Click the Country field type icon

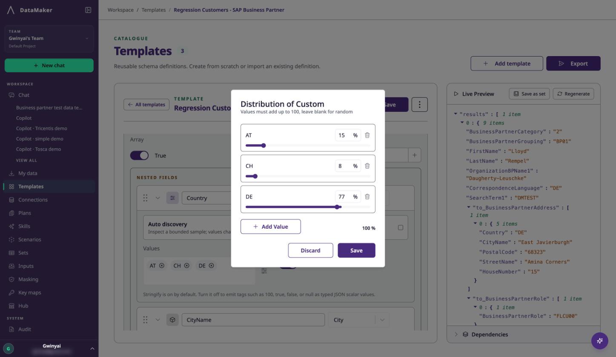tap(172, 198)
